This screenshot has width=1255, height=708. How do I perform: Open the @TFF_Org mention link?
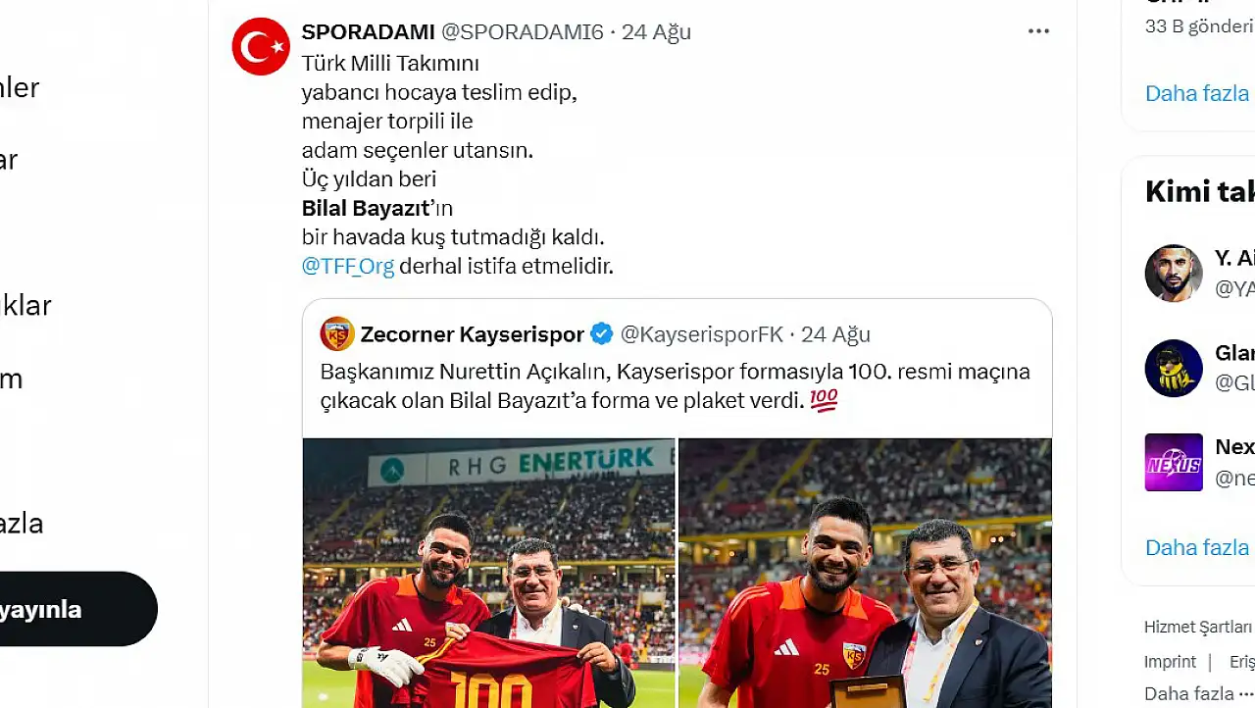tap(348, 266)
